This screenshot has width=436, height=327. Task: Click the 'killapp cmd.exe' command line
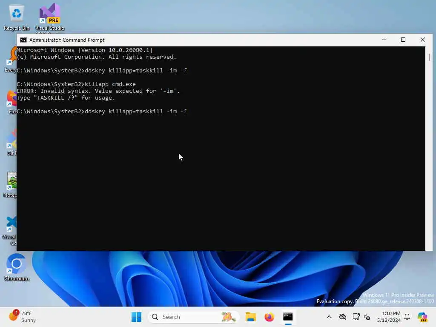point(76,84)
